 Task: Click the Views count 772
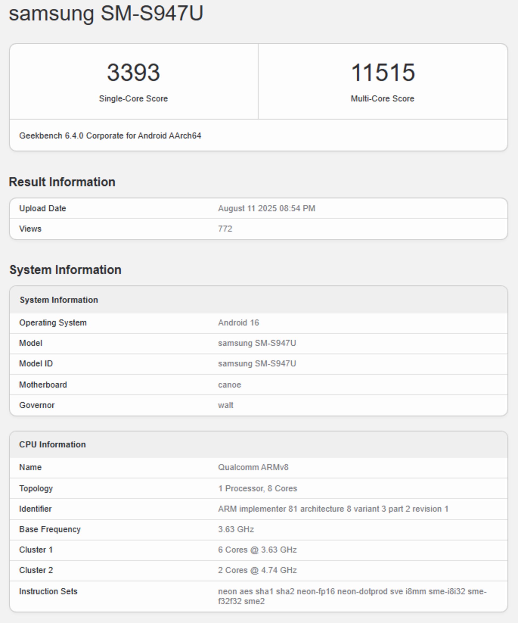click(225, 229)
